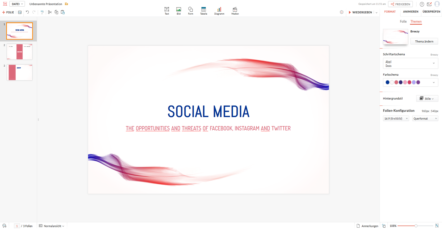This screenshot has height=229, width=442.
Task: Expand Wiedergeben options arrow
Action: pyautogui.click(x=376, y=12)
